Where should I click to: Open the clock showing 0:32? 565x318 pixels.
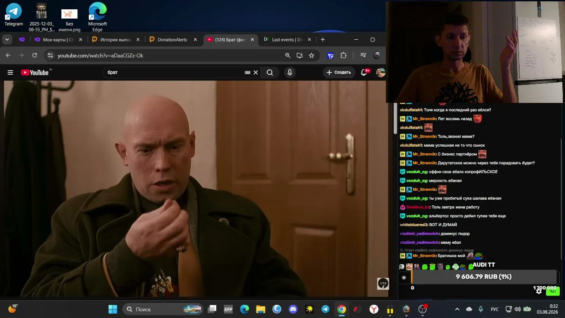pyautogui.click(x=547, y=309)
